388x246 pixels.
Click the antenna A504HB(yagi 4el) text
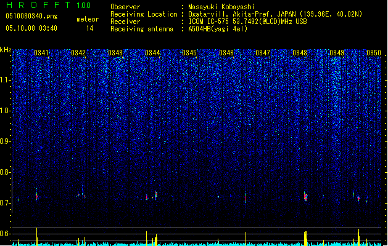click(218, 29)
